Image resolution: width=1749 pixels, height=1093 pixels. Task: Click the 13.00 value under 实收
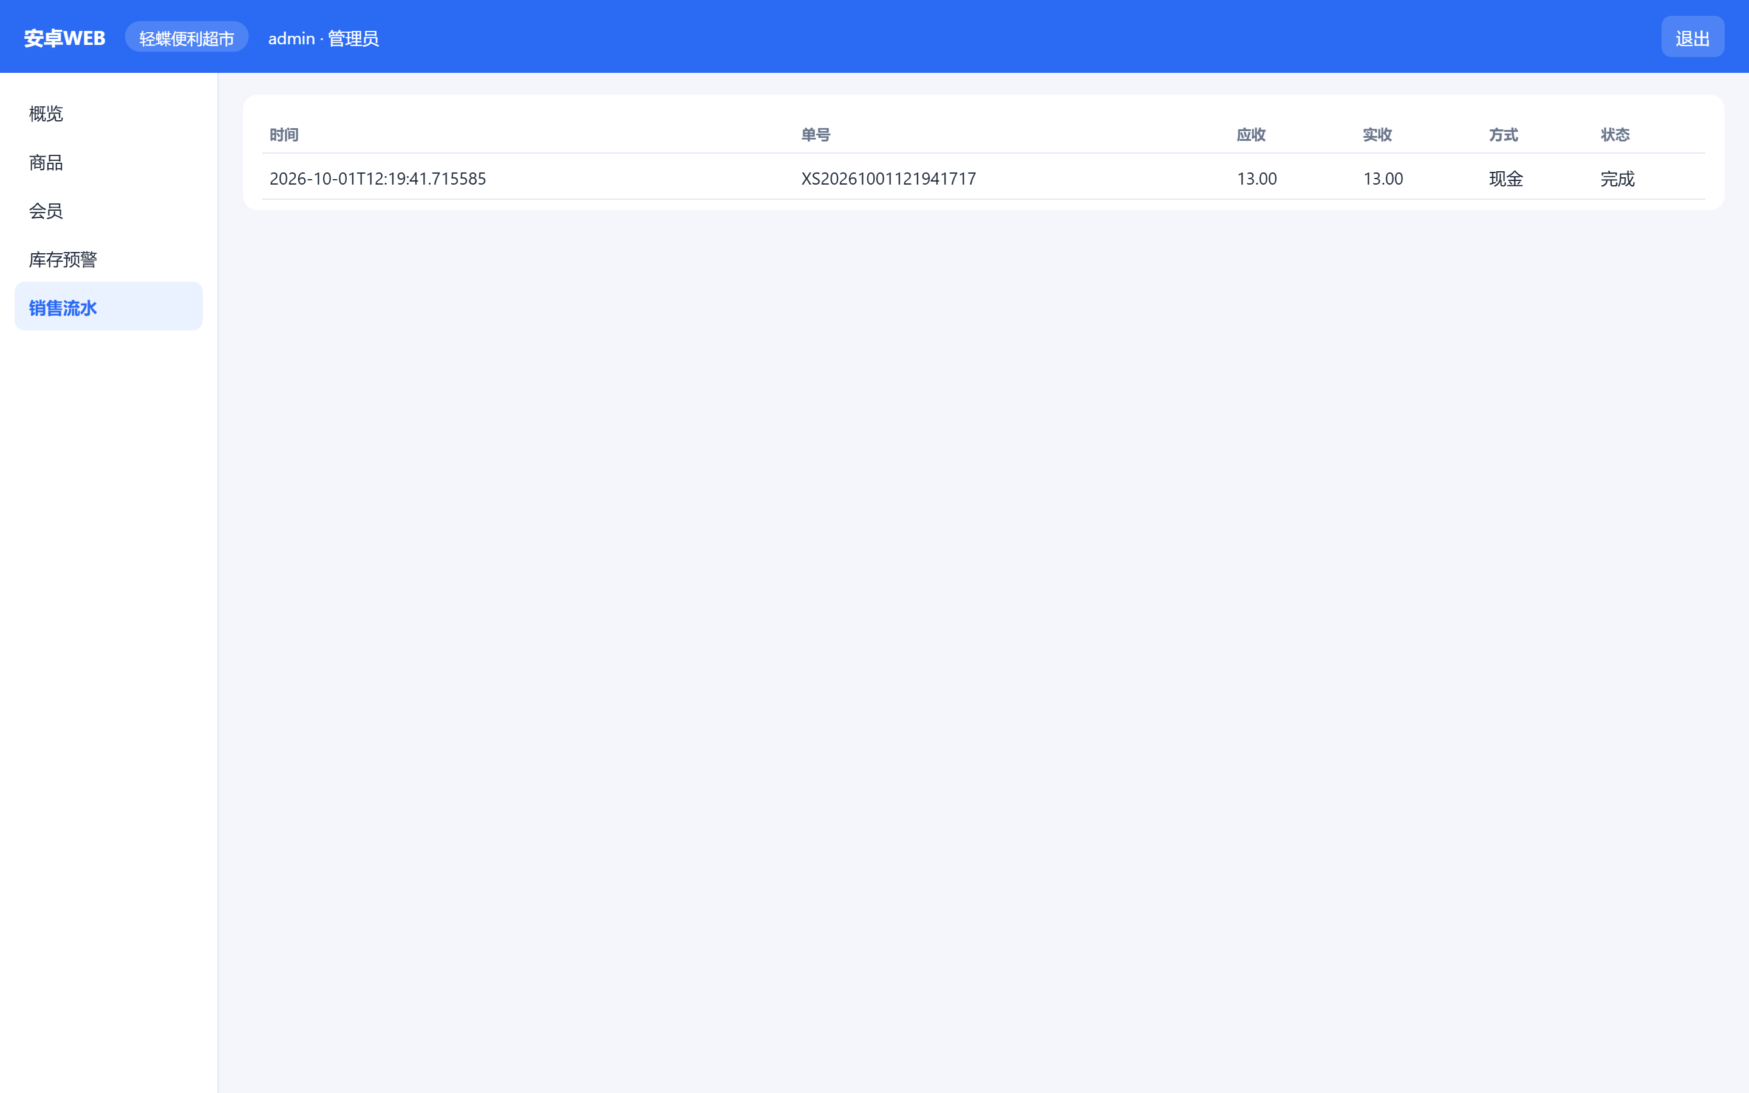point(1383,178)
